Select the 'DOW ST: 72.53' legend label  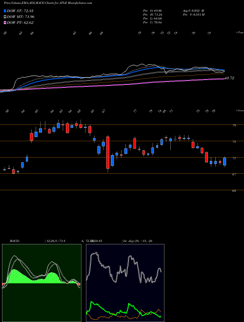(20, 11)
